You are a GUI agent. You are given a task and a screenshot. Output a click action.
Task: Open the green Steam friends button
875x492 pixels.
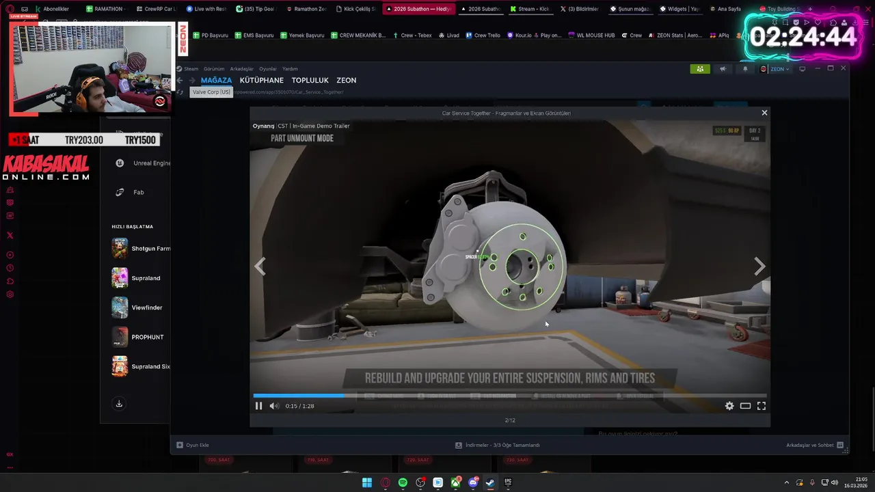700,69
